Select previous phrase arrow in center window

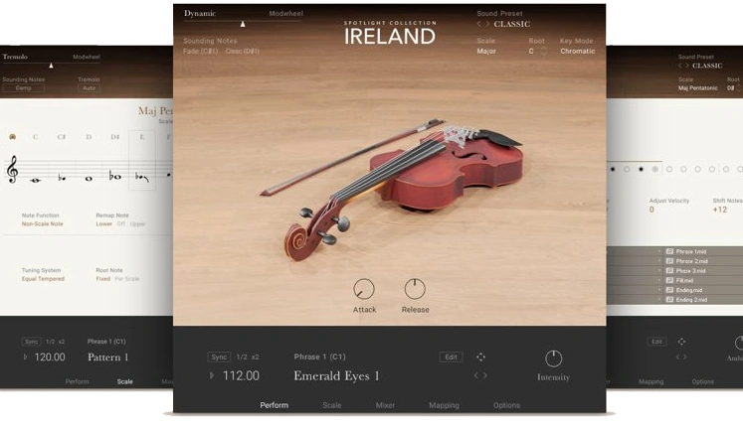click(x=476, y=375)
